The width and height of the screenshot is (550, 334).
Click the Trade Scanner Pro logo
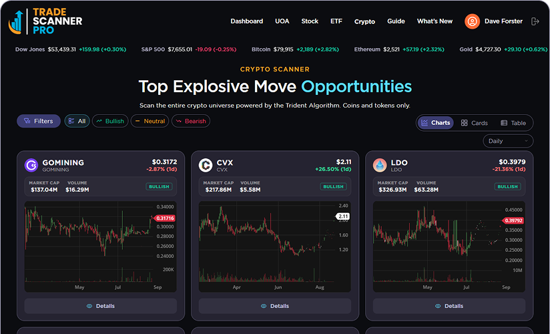pyautogui.click(x=45, y=21)
